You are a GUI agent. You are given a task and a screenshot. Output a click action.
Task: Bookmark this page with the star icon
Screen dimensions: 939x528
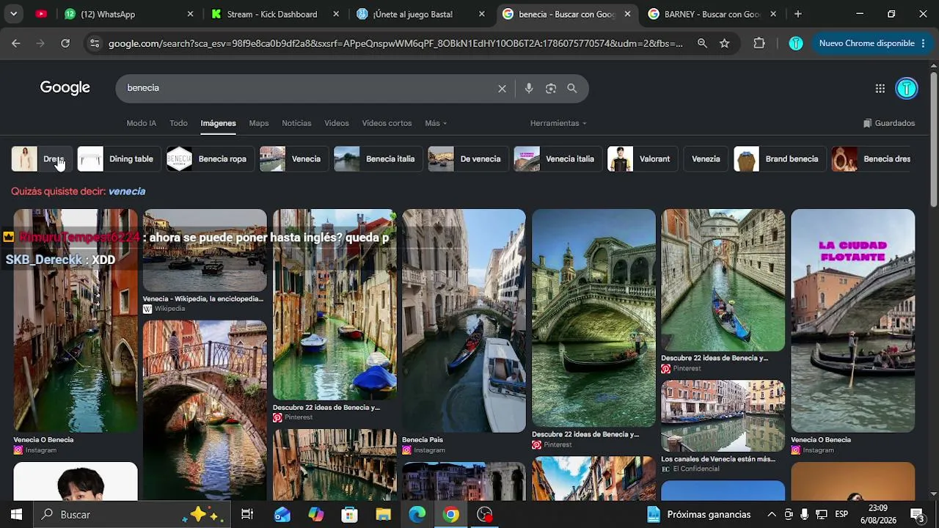[725, 43]
